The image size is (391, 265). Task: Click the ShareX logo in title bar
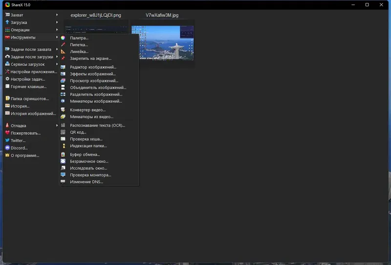[7, 5]
